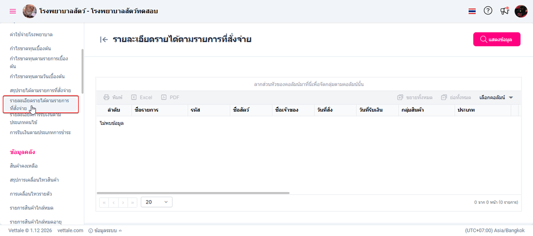Click ขยายทั้งหมด expand all
533x236 pixels.
tap(415, 97)
